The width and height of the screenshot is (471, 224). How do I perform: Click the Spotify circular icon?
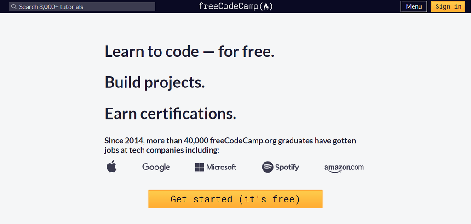pos(268,167)
